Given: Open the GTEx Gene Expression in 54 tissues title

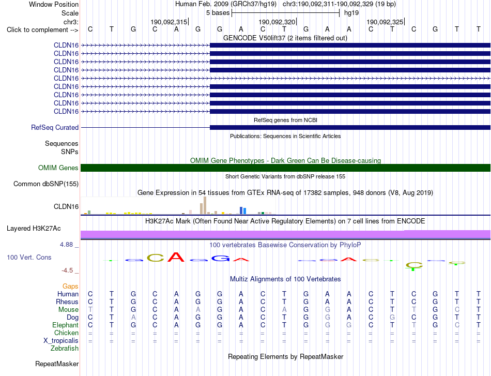Looking at the screenshot, I should (x=285, y=193).
